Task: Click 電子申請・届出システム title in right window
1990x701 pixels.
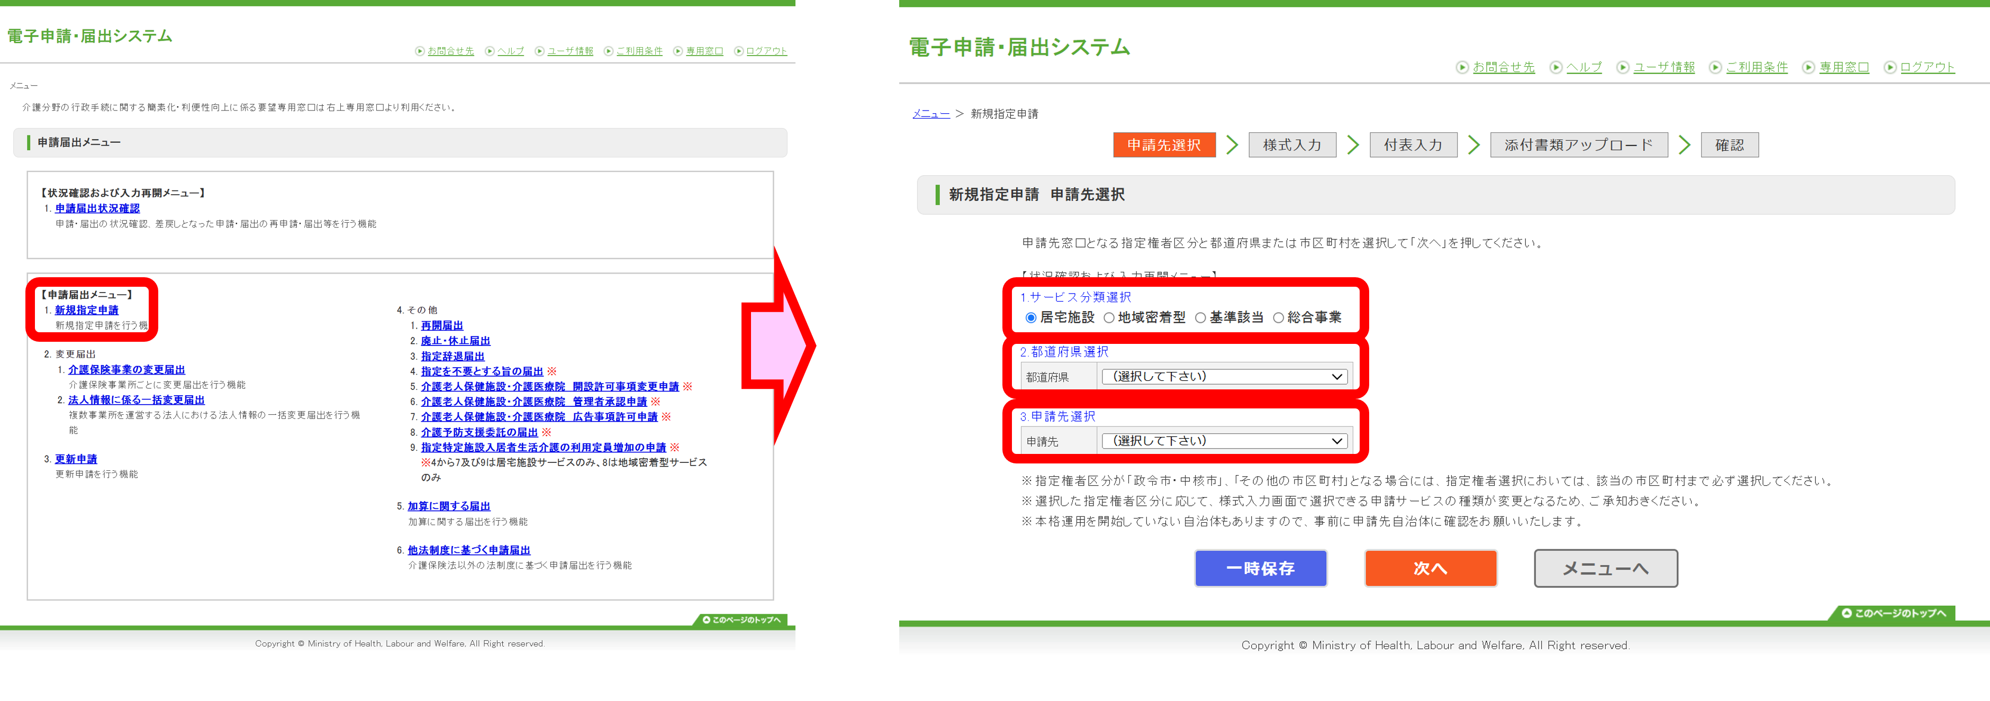Action: pos(1019,48)
